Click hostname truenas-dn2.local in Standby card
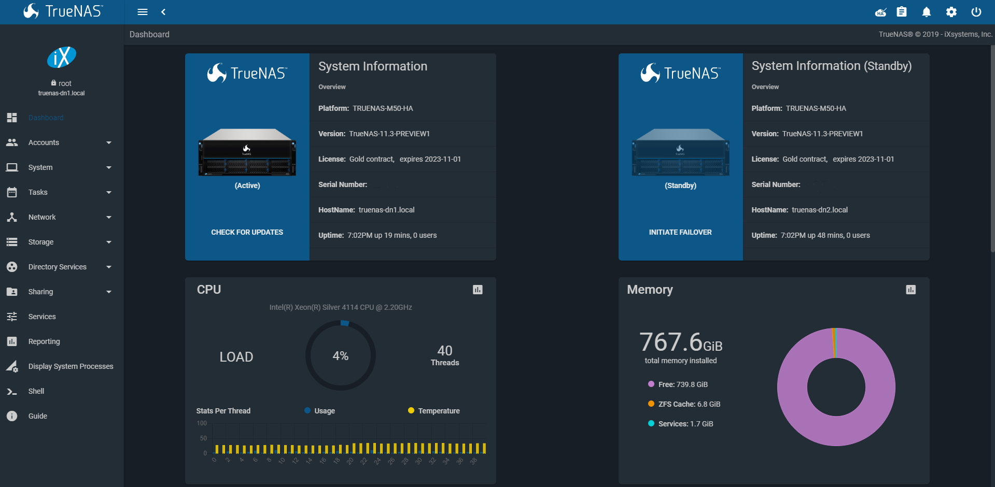The image size is (995, 487). click(820, 210)
